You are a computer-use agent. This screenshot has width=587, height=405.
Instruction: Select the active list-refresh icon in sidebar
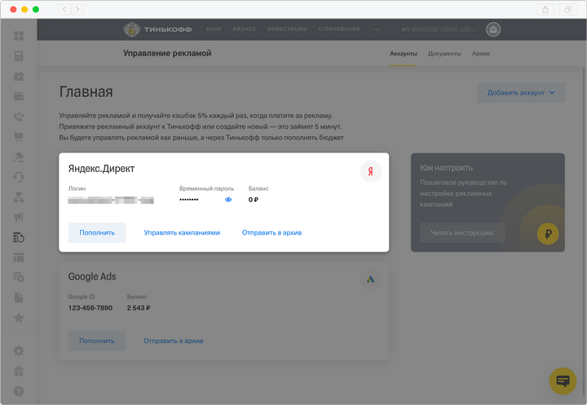click(x=18, y=237)
